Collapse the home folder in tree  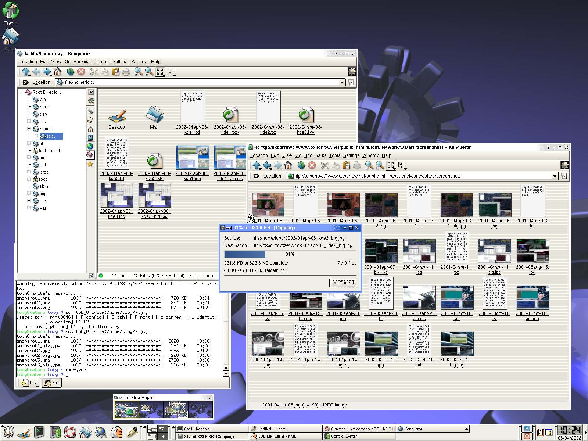(x=29, y=129)
